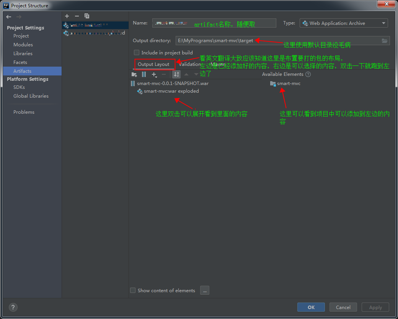Image resolution: width=398 pixels, height=319 pixels.
Task: Open the Type dropdown showing Web Application: Archive
Action: pyautogui.click(x=343, y=23)
